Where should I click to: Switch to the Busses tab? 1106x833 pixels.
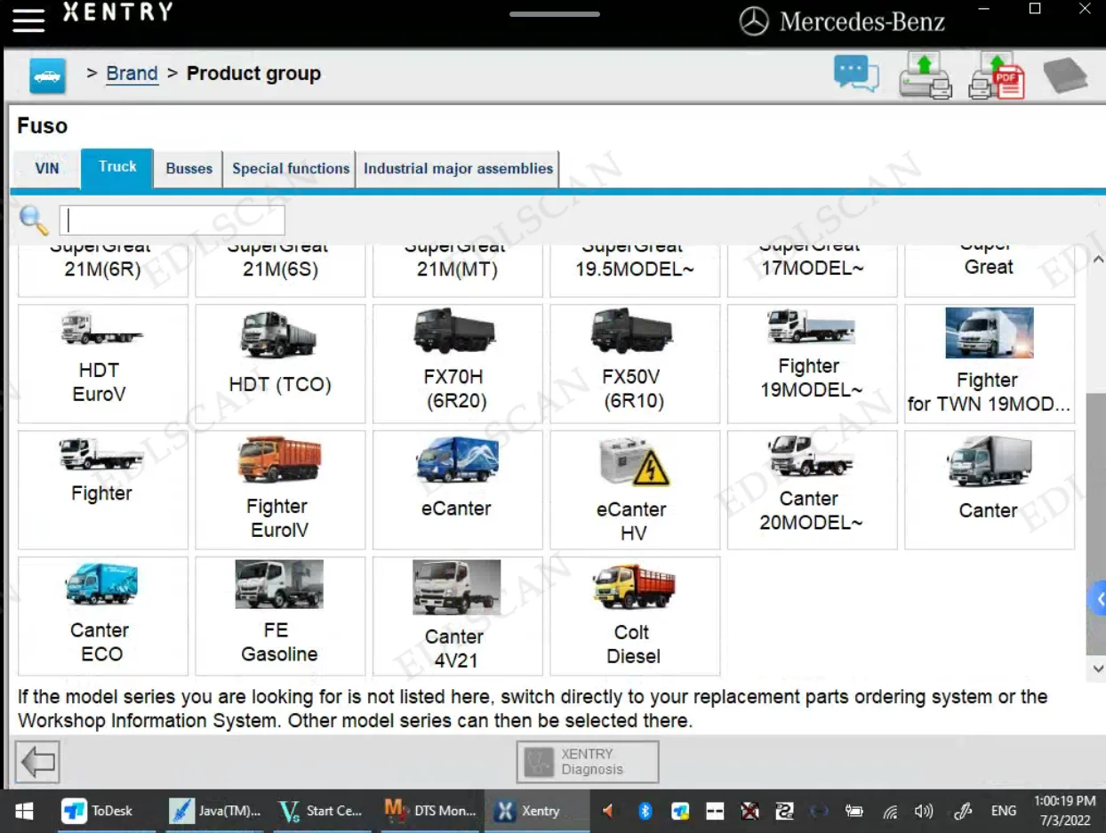189,168
